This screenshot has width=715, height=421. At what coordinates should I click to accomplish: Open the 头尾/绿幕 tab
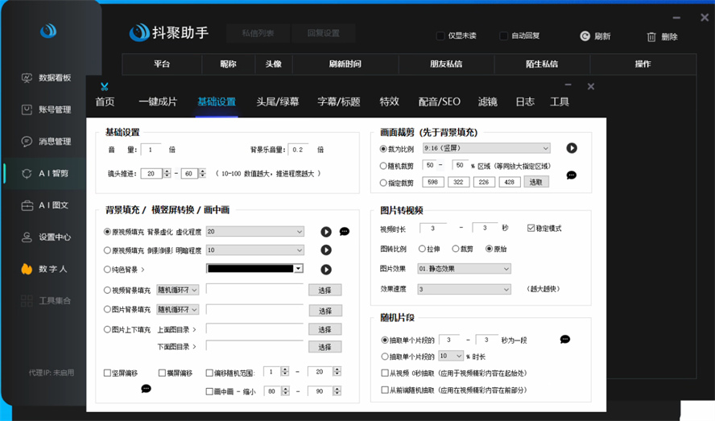[277, 101]
